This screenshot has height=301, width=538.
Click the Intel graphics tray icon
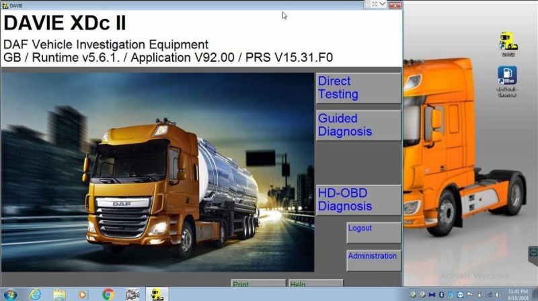(451, 294)
